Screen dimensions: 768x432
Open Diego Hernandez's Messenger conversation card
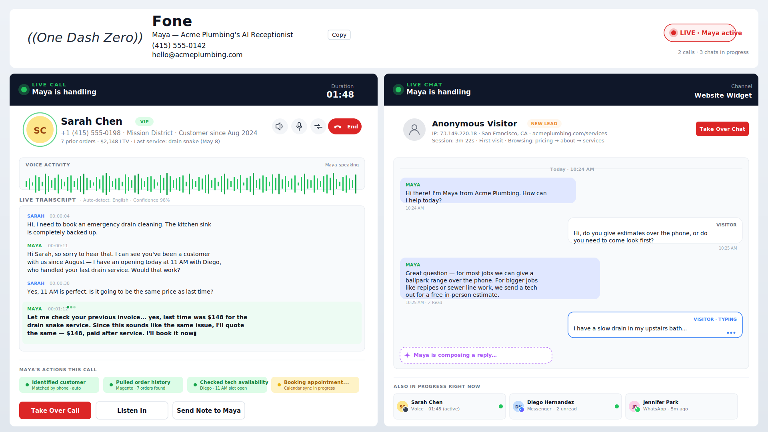(x=566, y=406)
